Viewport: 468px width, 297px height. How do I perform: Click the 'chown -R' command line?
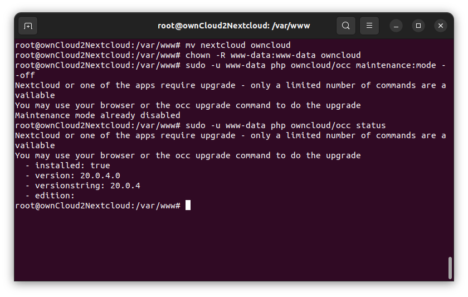(x=188, y=55)
